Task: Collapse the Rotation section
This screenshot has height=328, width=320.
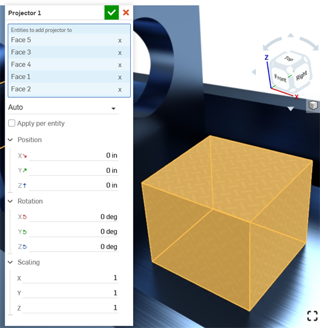Action: pos(10,201)
